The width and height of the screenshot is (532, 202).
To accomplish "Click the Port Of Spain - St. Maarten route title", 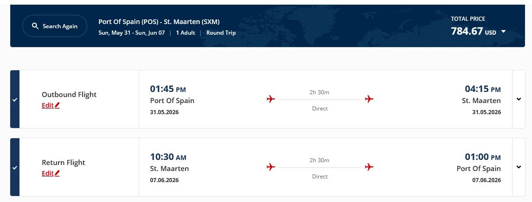I will [x=159, y=22].
